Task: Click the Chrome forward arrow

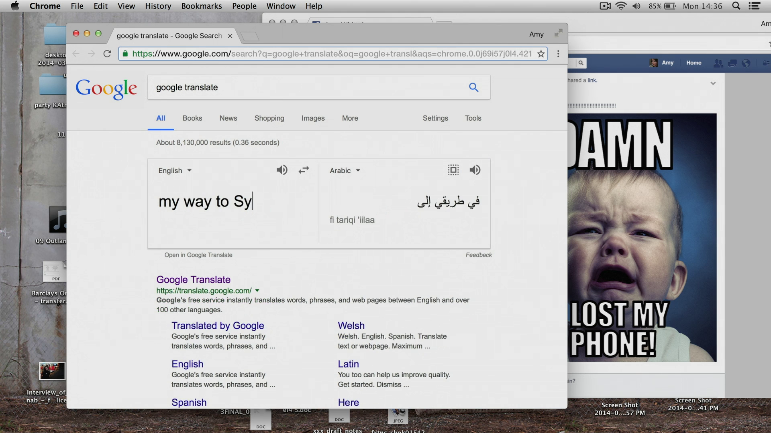Action: [92, 54]
